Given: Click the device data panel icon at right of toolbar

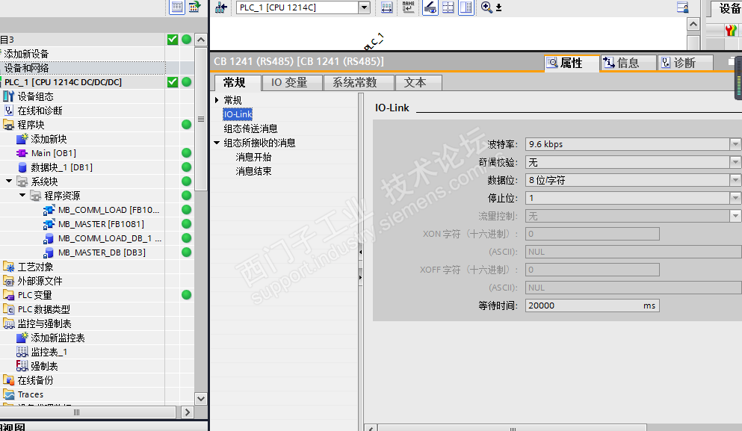Looking at the screenshot, I should (x=682, y=7).
